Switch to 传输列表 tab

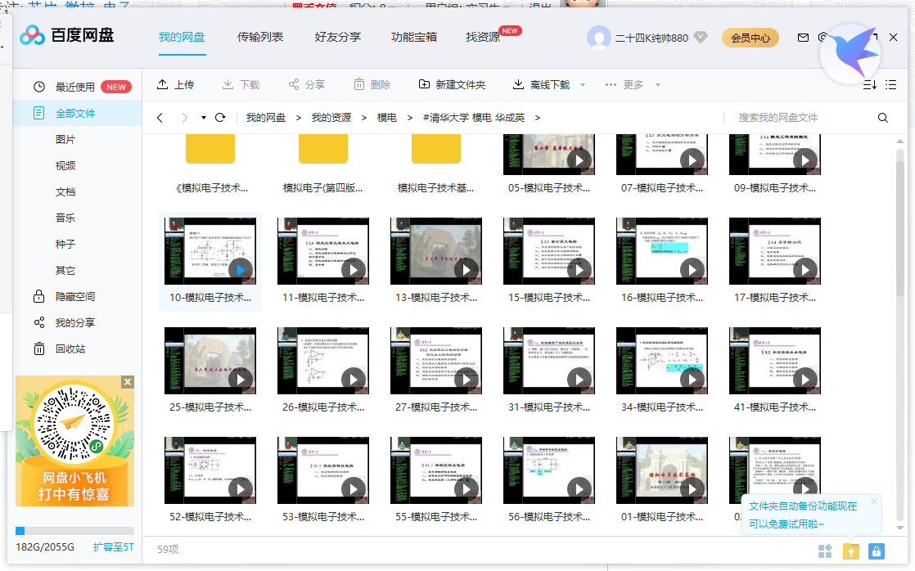coord(259,38)
